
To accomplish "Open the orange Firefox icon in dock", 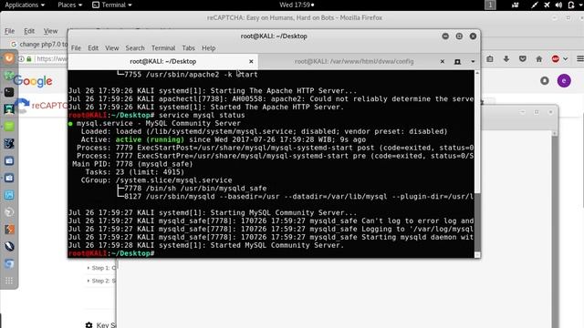I will click(9, 58).
